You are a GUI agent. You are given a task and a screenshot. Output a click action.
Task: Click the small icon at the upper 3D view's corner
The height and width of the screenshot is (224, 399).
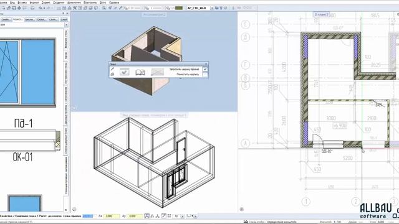click(x=74, y=108)
